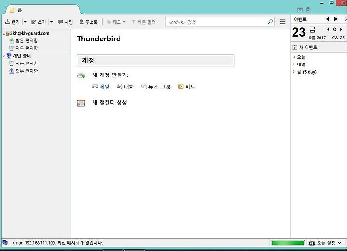Open the 쓰기 dropdown arrow

tap(51, 22)
